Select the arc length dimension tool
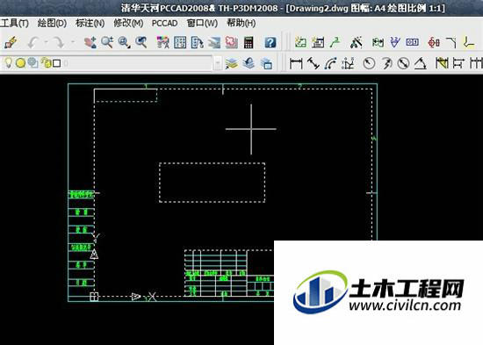 pyautogui.click(x=330, y=63)
